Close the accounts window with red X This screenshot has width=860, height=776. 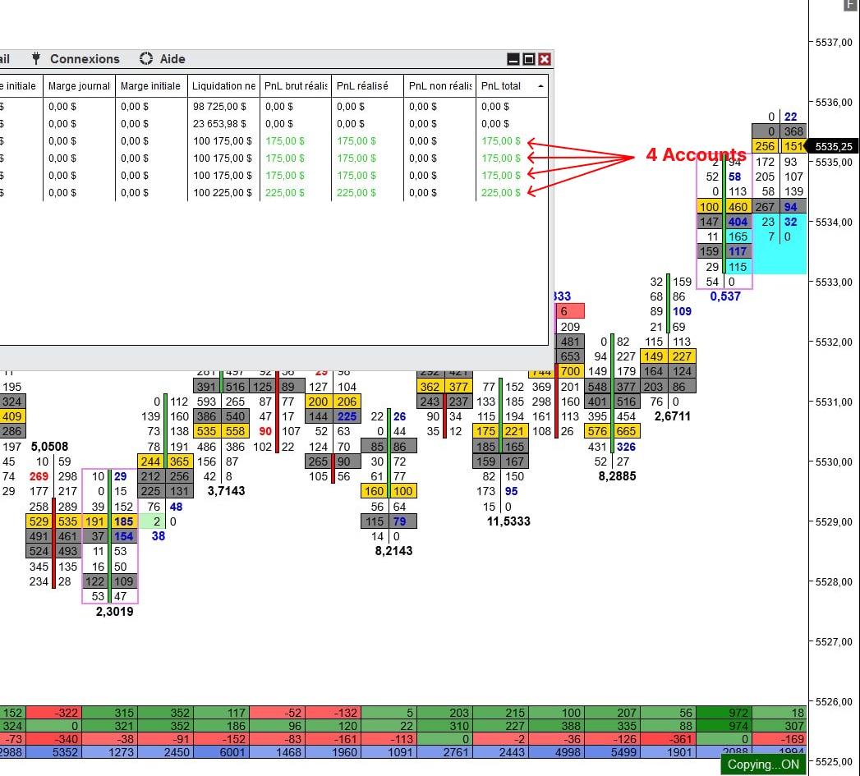pos(544,59)
